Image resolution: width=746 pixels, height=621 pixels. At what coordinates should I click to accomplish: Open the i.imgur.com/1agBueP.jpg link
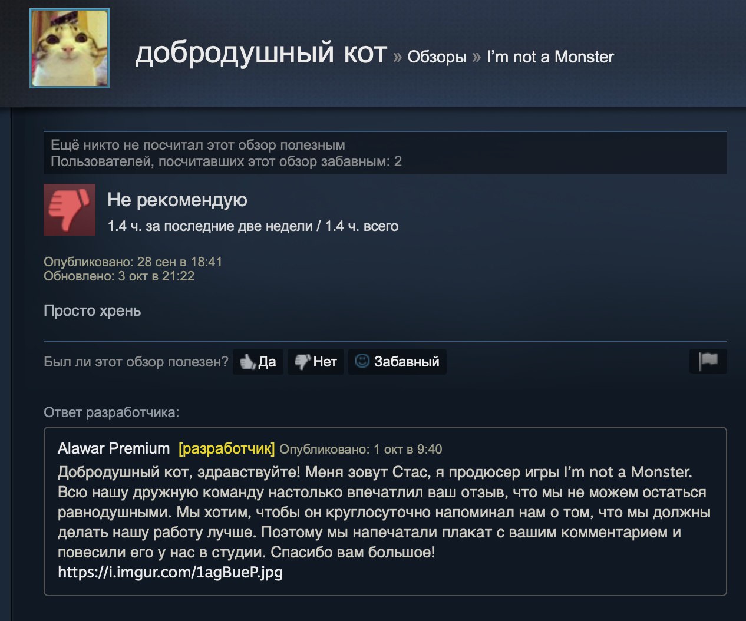pos(170,572)
